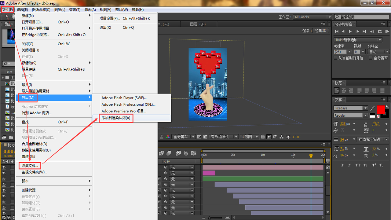The height and width of the screenshot is (220, 391).
Task: Switch to the 文字 panel tab
Action: coord(338,100)
